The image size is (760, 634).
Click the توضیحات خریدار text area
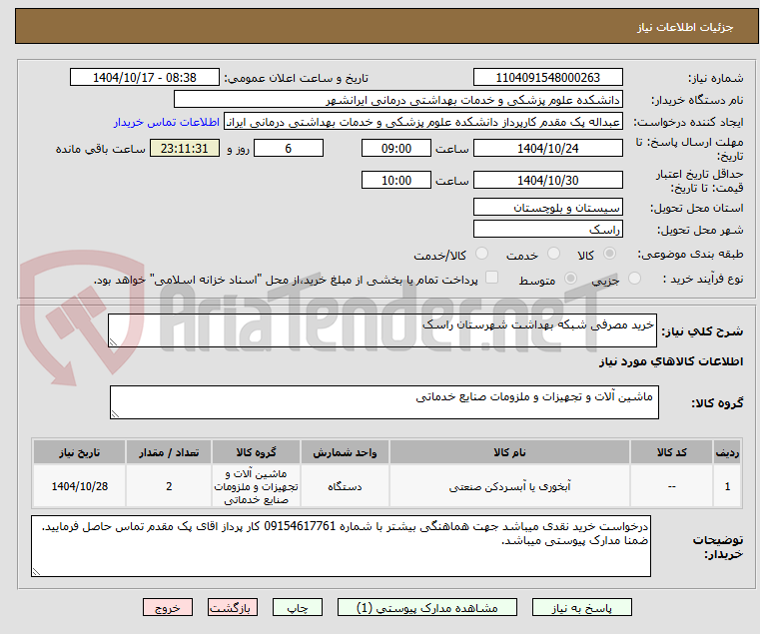[341, 546]
